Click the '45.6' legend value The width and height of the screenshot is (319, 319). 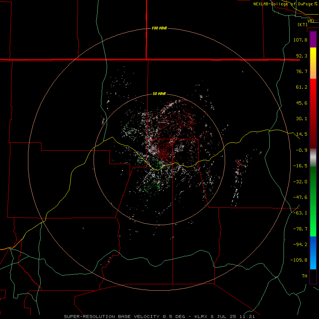(302, 103)
